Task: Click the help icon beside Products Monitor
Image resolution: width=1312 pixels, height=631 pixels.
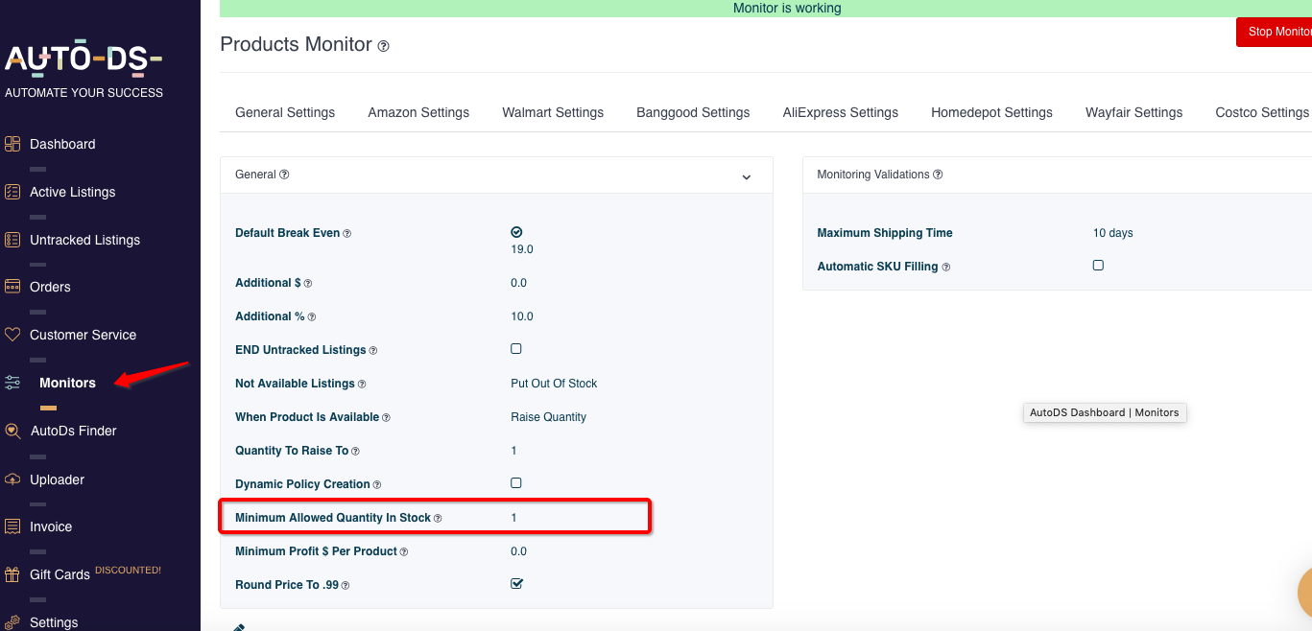Action: [x=384, y=46]
